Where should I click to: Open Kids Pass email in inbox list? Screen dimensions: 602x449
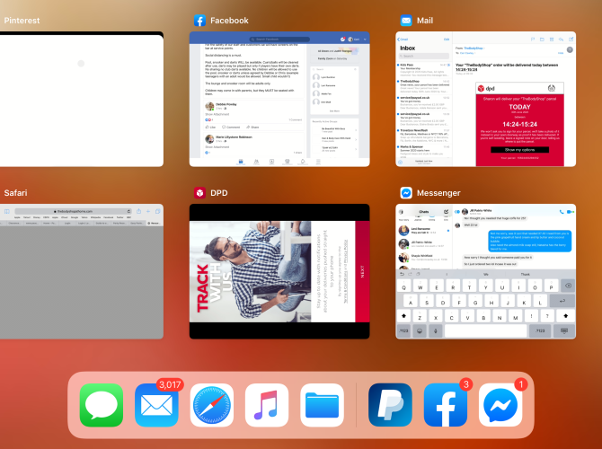(423, 70)
